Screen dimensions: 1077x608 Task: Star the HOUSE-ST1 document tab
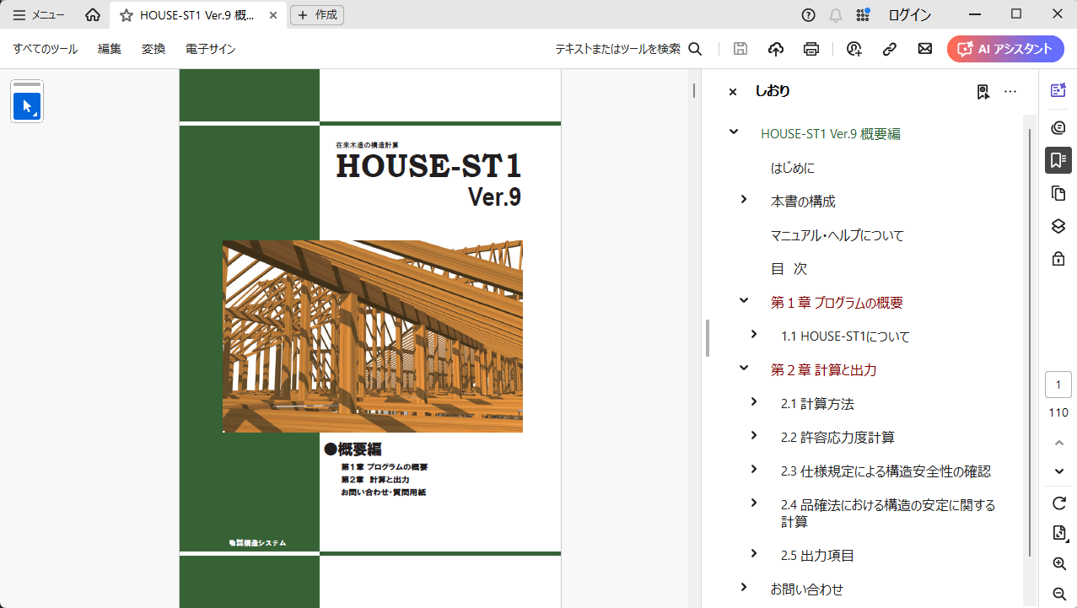click(x=126, y=15)
